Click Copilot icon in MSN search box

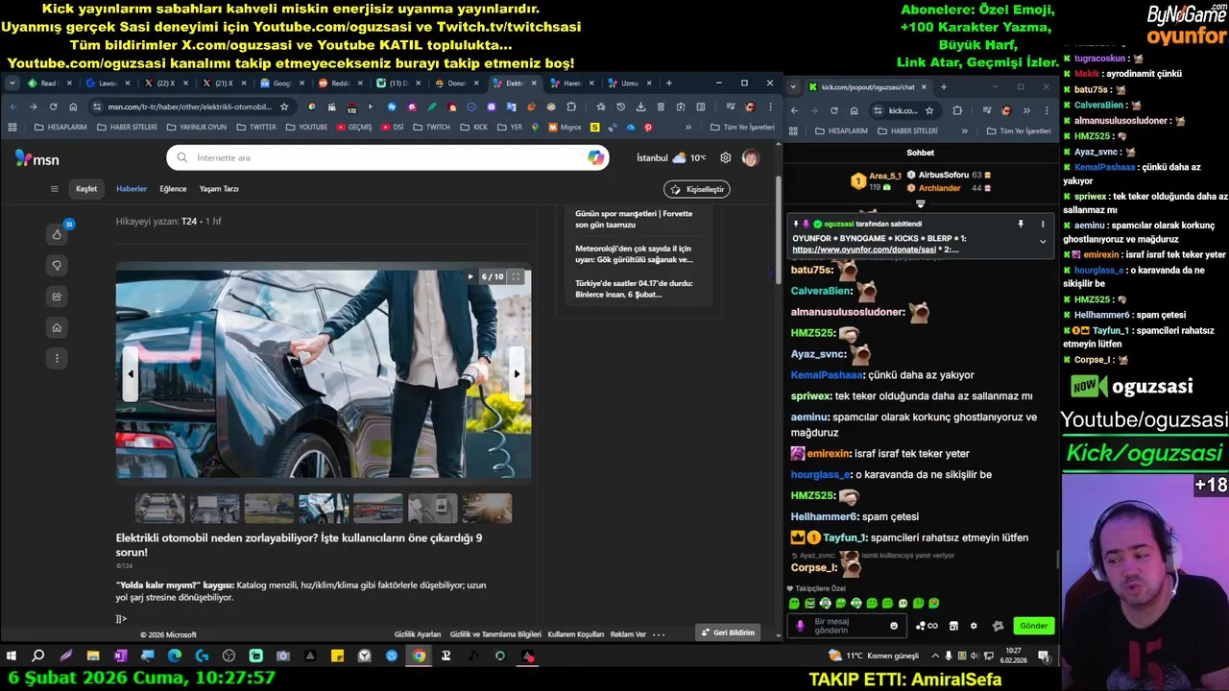[x=596, y=157]
